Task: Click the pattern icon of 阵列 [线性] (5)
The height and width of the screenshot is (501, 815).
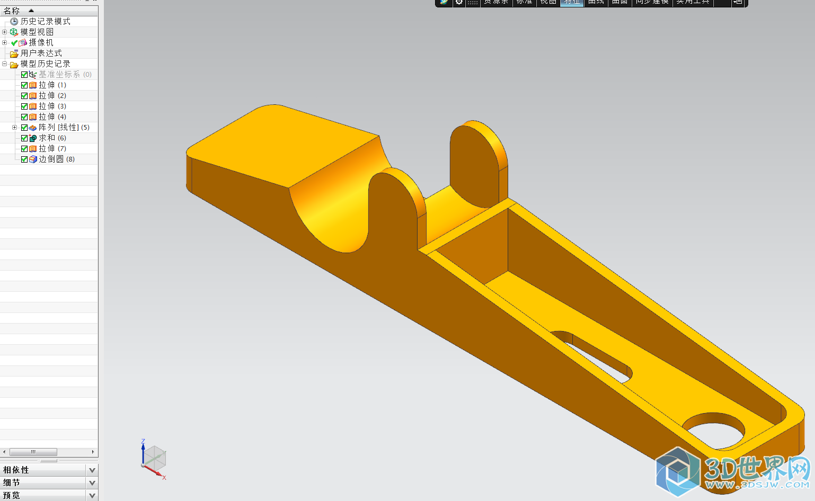Action: (33, 128)
